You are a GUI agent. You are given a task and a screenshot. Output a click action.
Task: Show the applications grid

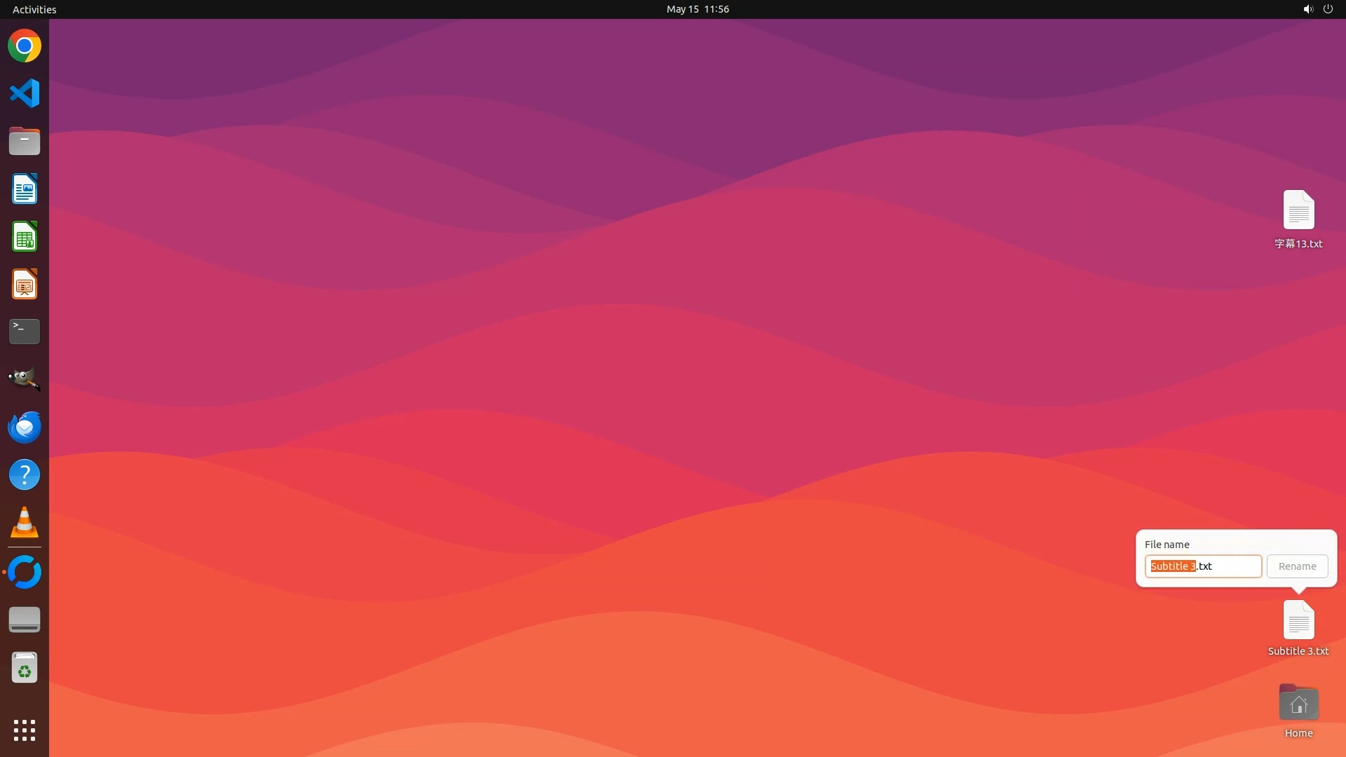(25, 730)
